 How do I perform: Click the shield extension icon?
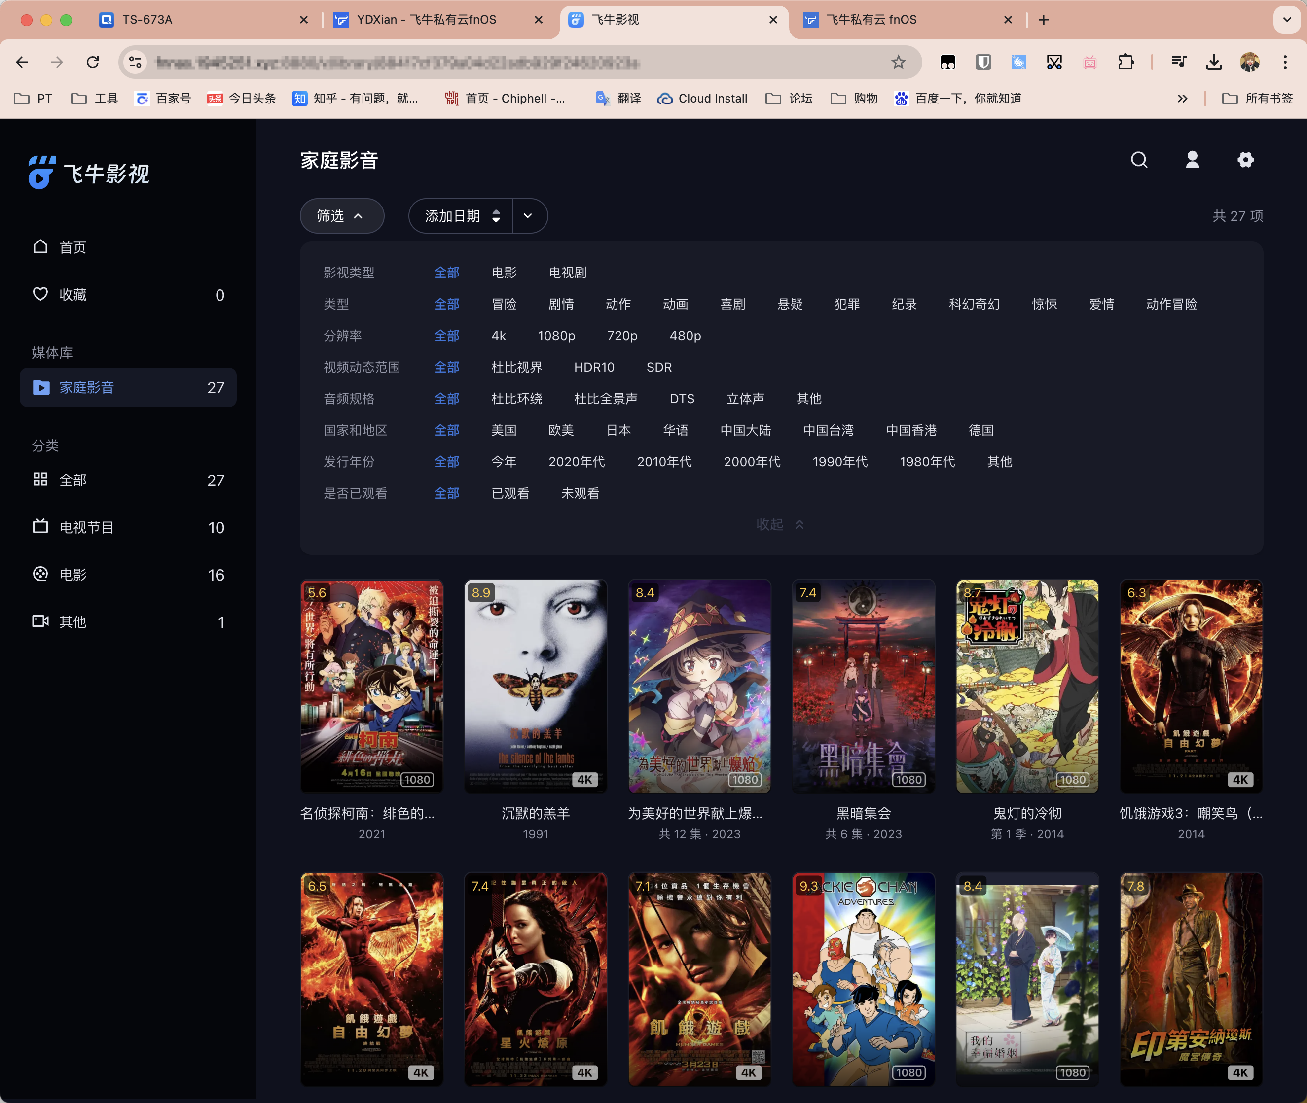[x=983, y=62]
